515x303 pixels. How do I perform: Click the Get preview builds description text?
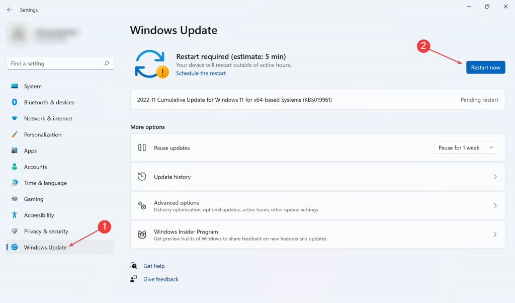point(240,239)
